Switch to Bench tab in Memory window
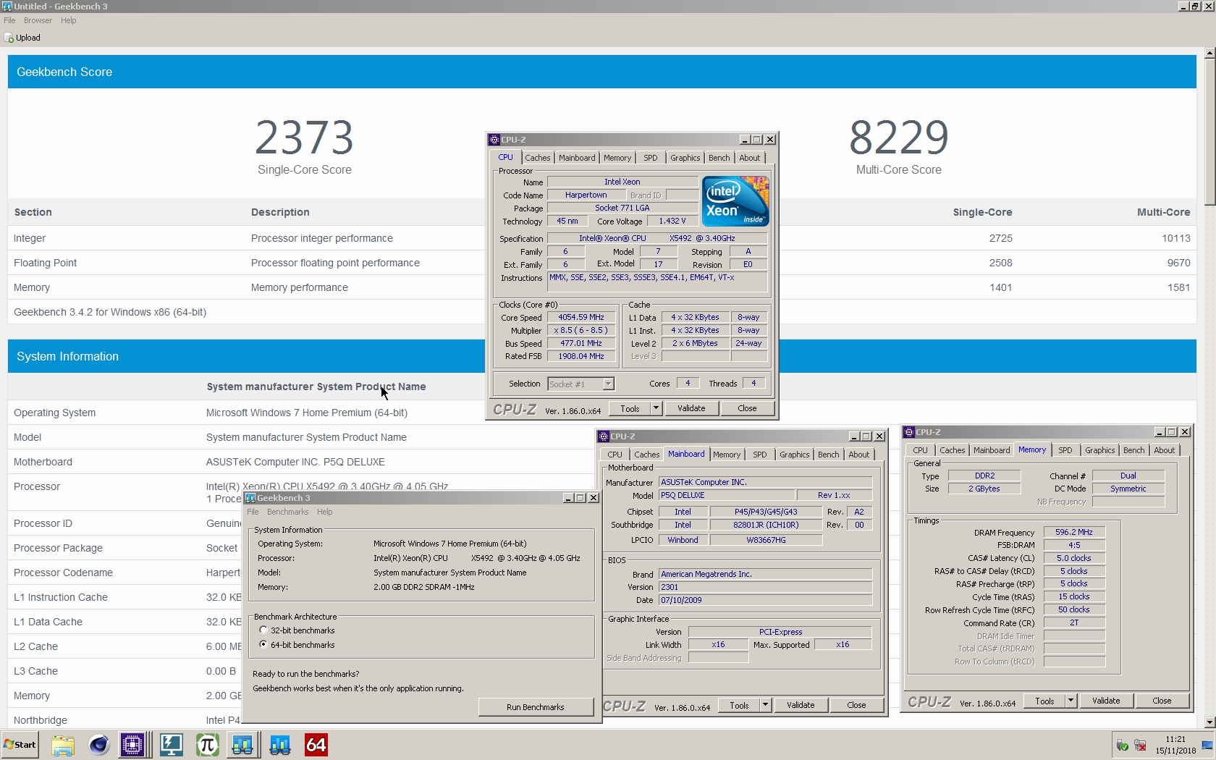The width and height of the screenshot is (1216, 760). pos(1133,450)
